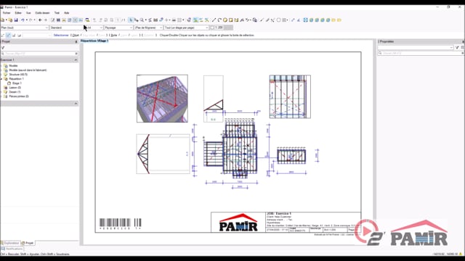The width and height of the screenshot is (465, 261).
Task: Click the refresh/regenerate icon
Action: (189, 20)
